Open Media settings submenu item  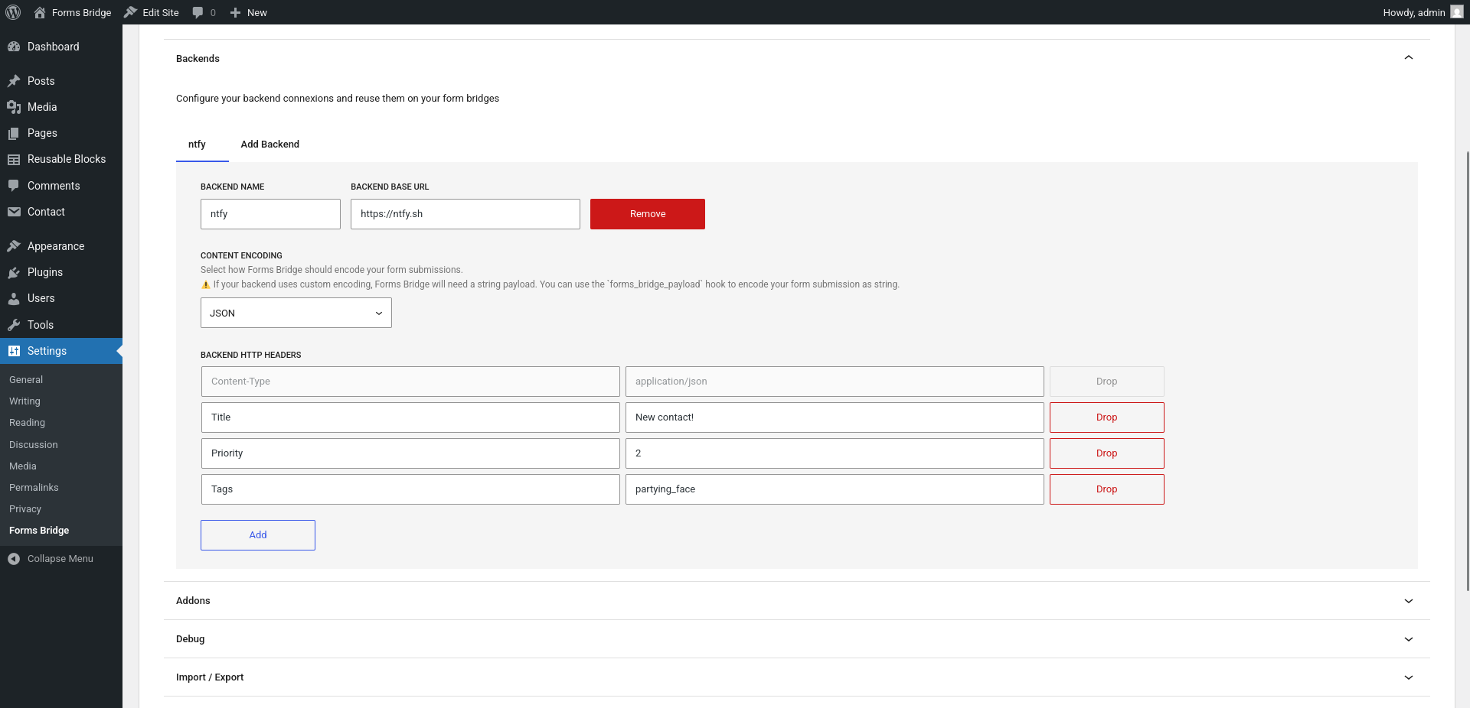click(x=22, y=466)
